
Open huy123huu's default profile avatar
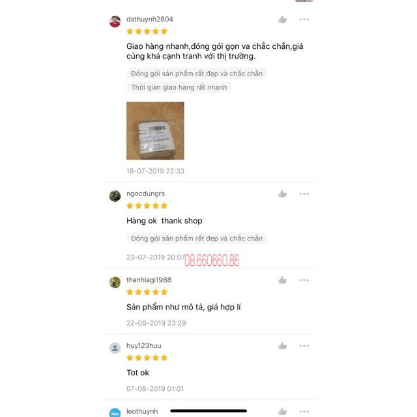click(x=115, y=348)
